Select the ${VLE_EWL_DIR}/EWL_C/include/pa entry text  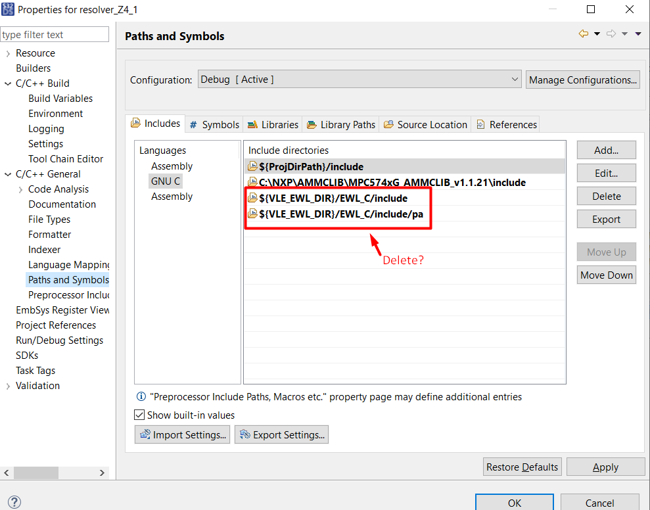pyautogui.click(x=341, y=214)
